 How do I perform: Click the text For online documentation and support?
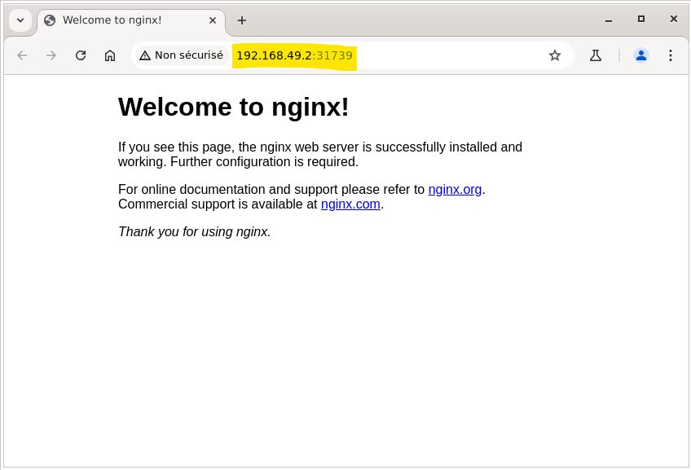pyautogui.click(x=228, y=190)
